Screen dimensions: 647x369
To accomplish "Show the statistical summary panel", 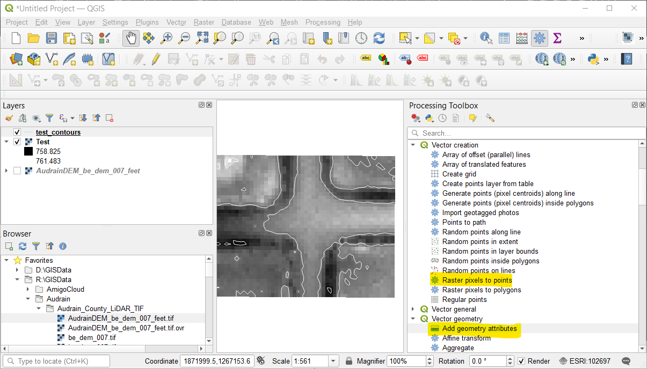I will 557,38.
